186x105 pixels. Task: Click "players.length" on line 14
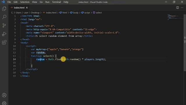pyautogui.click(x=94, y=59)
